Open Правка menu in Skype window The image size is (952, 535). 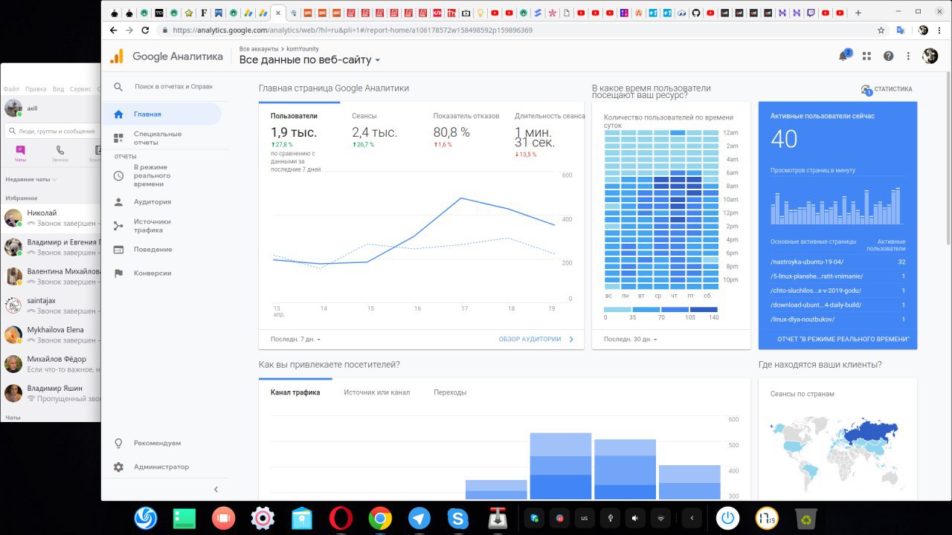[36, 88]
